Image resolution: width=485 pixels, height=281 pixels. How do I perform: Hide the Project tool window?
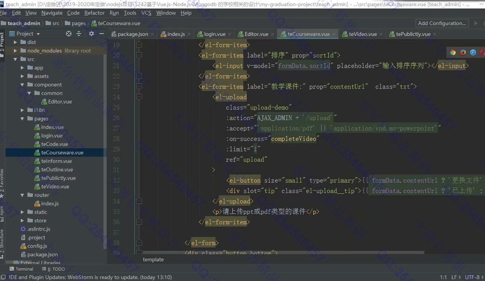tap(102, 34)
